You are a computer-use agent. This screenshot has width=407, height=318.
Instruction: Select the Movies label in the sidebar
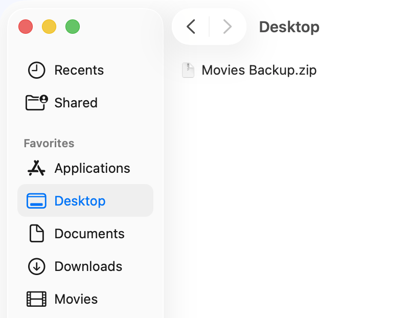tap(76, 299)
